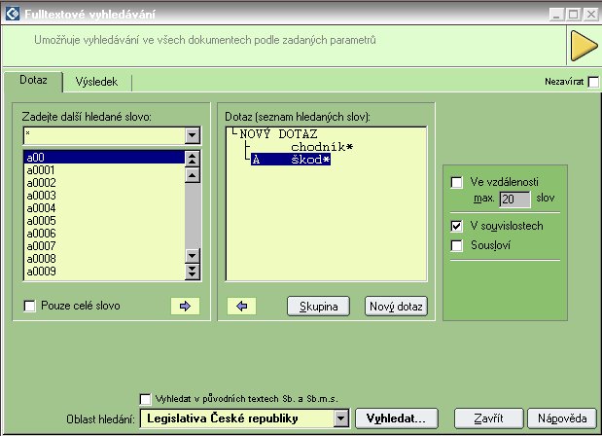Step word list down one line
The image size is (602, 436).
coord(193,255)
